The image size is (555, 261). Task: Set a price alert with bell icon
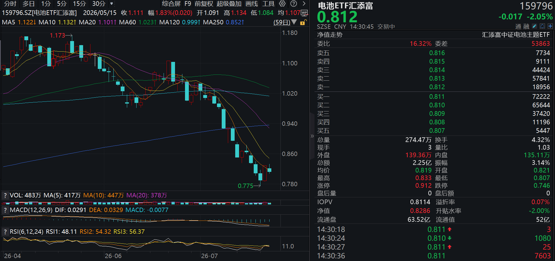tap(542, 26)
